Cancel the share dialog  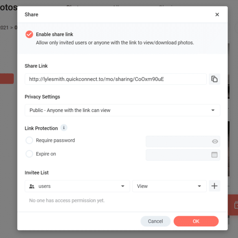pos(155,221)
